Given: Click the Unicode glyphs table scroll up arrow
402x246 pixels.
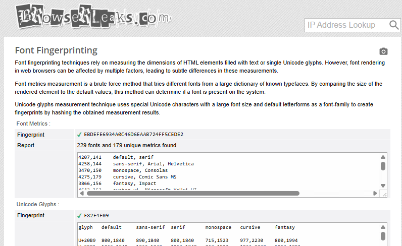Looking at the screenshot, I should (383, 227).
